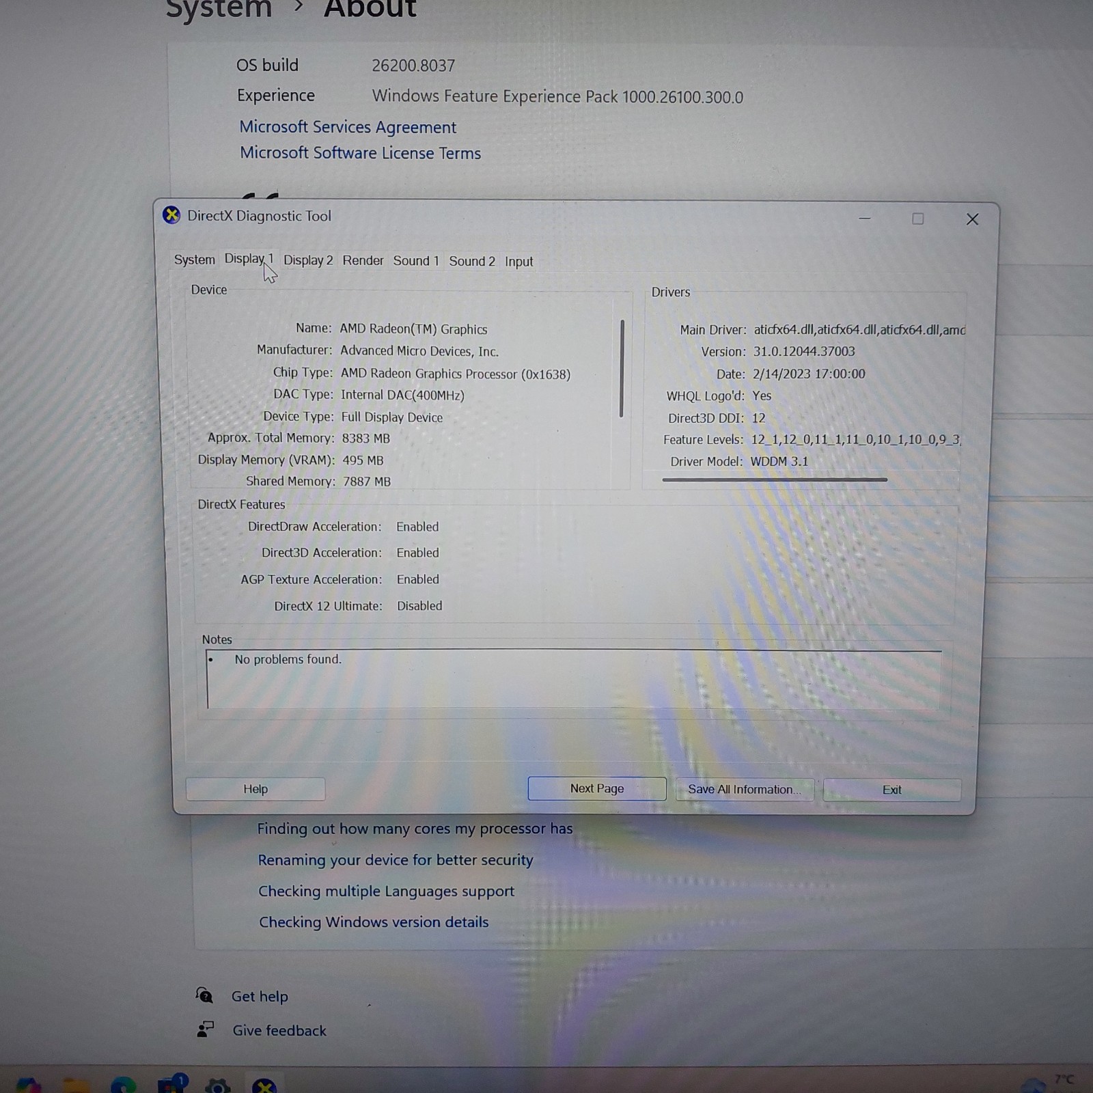Select VRAM '495 MB' value

pos(363,460)
